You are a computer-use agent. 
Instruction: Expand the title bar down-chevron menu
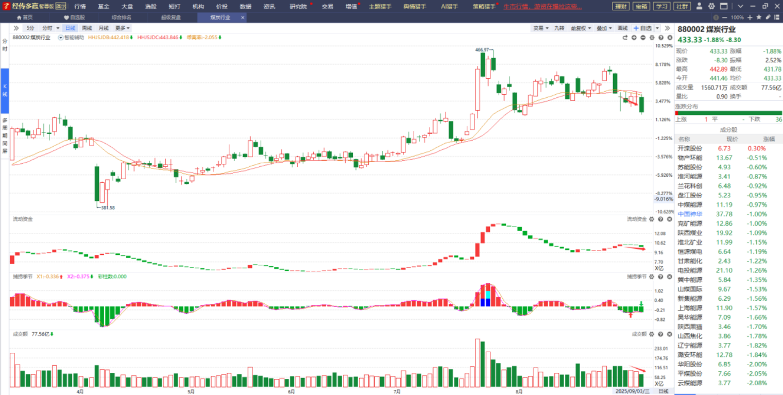tap(740, 6)
